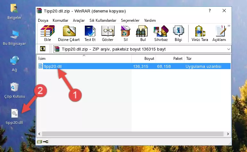Open the Komutlar menu
The image size is (247, 152).
tap(60, 20)
